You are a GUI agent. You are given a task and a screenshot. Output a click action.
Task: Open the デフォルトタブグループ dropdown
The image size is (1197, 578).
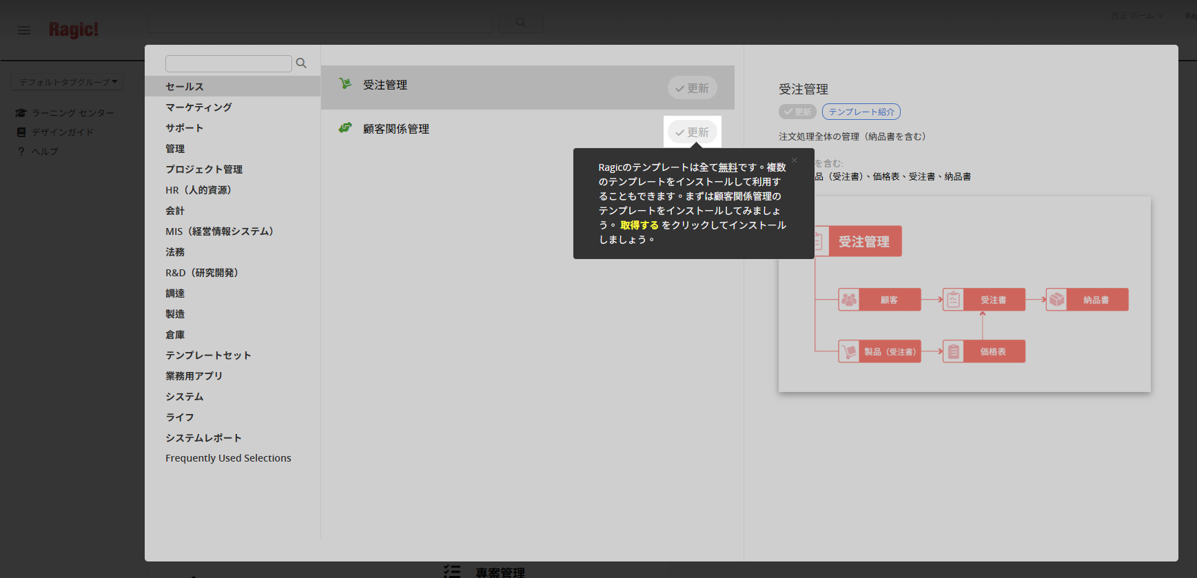click(x=68, y=82)
